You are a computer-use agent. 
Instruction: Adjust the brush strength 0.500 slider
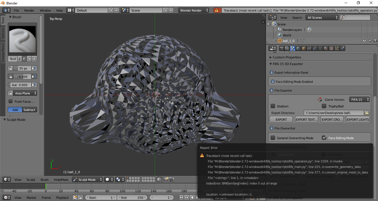22,76
